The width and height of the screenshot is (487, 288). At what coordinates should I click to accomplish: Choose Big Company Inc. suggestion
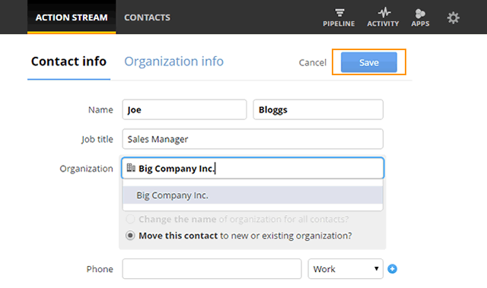[x=253, y=195]
